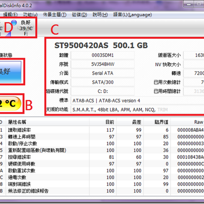Viewport: 204px width, 204px height.
Task: Click the transfer mode field SATA/300
Action: (103, 82)
